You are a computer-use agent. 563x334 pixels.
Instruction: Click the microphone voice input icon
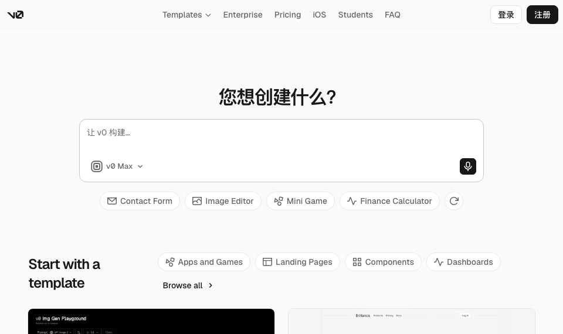[468, 166]
